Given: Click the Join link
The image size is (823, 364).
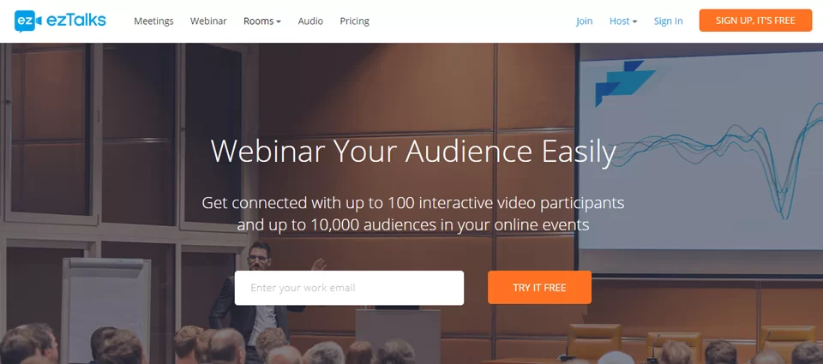Looking at the screenshot, I should click(584, 21).
